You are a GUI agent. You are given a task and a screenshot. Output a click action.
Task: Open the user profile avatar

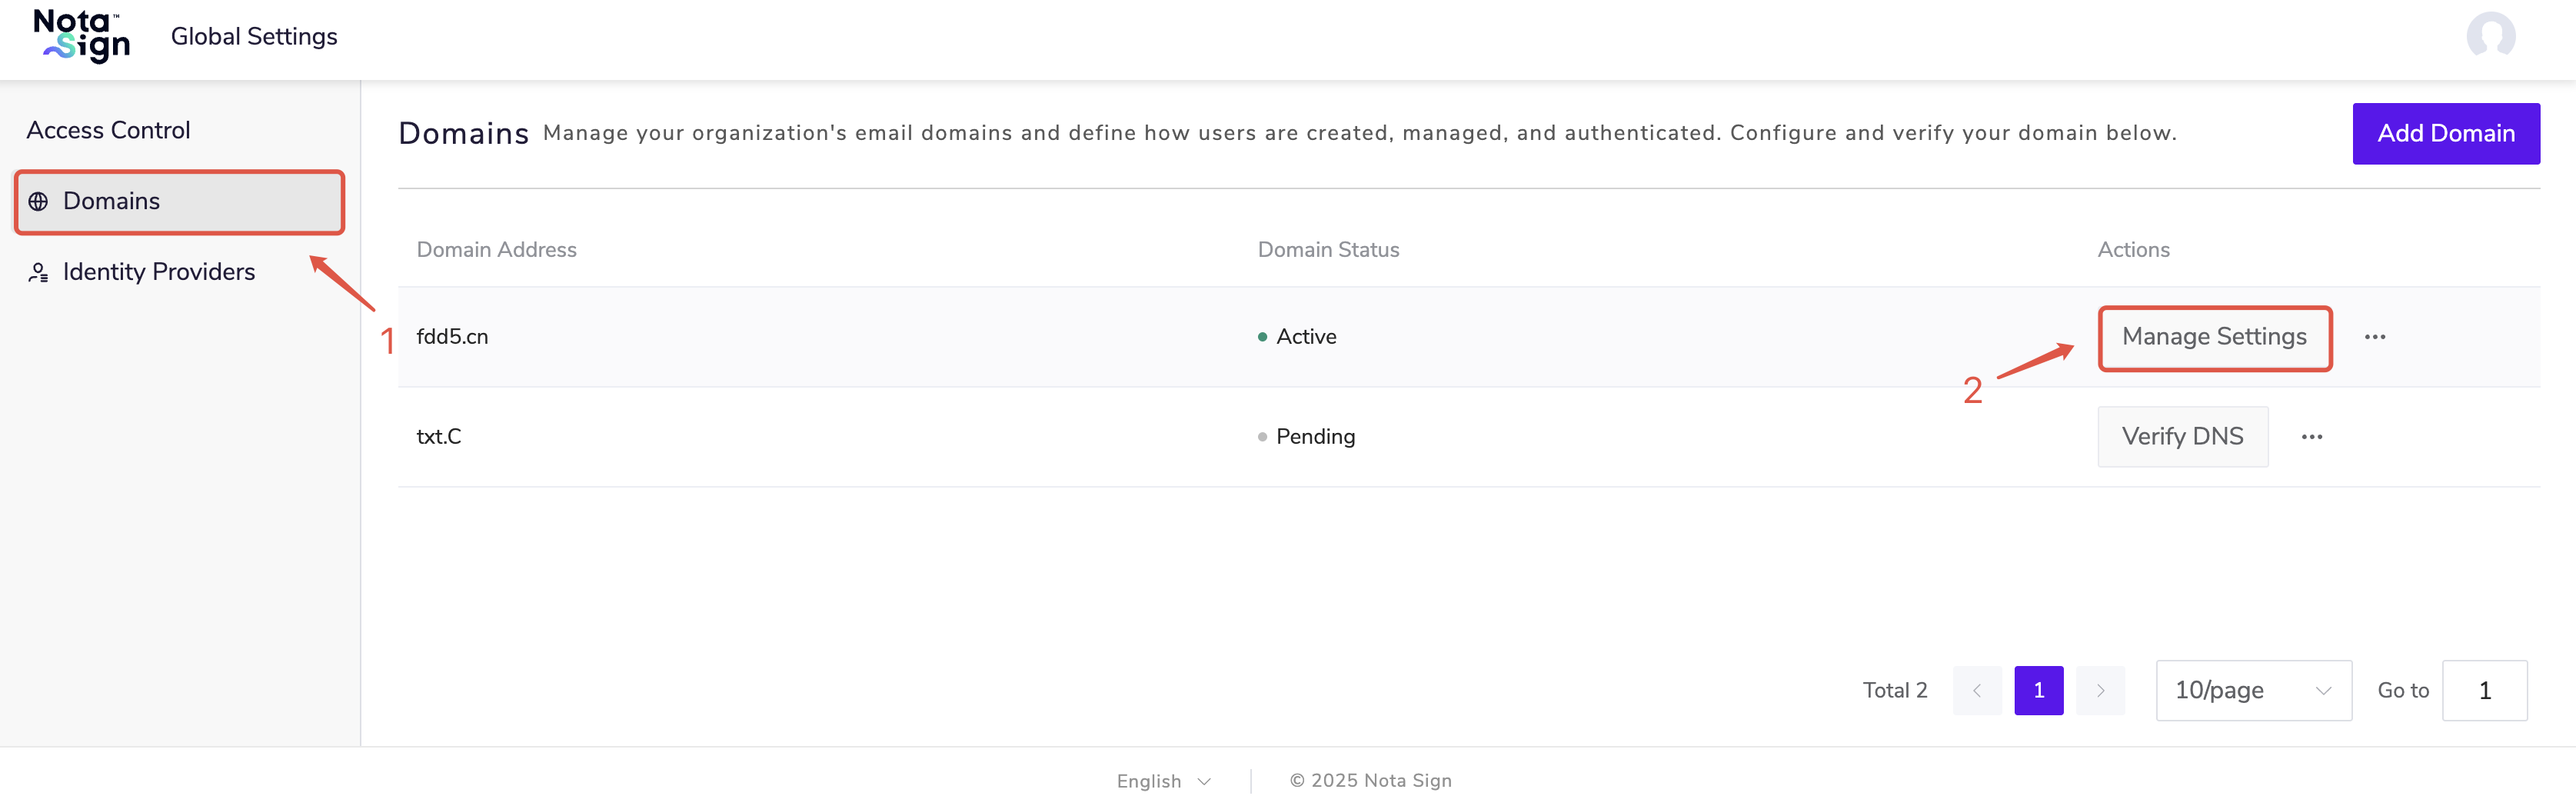[x=2490, y=37]
